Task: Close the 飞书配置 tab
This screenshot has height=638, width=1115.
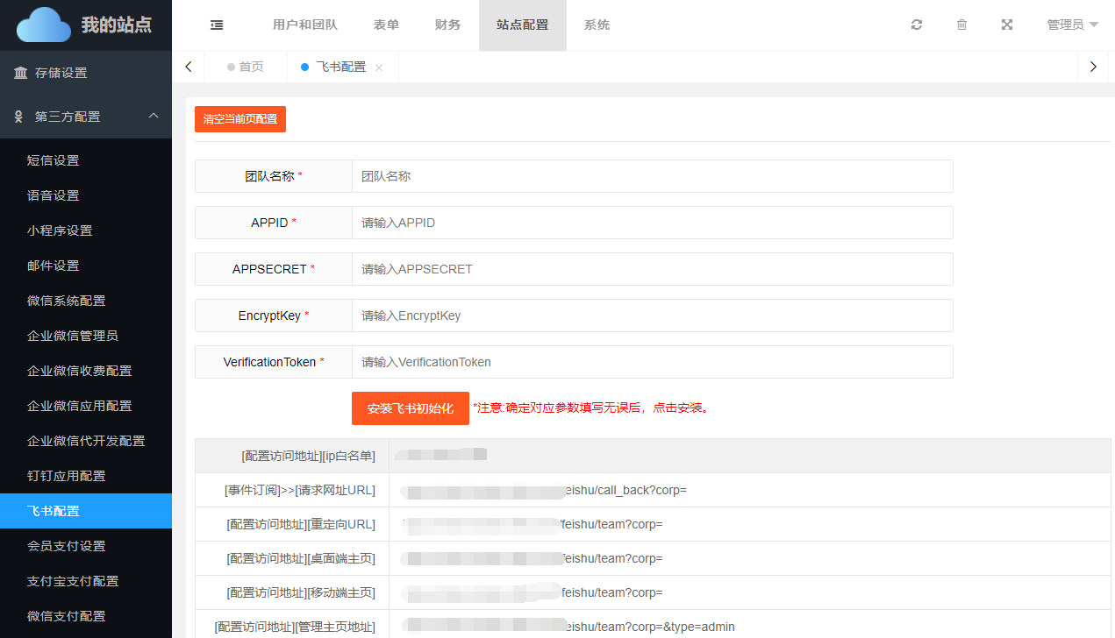Action: coord(379,67)
